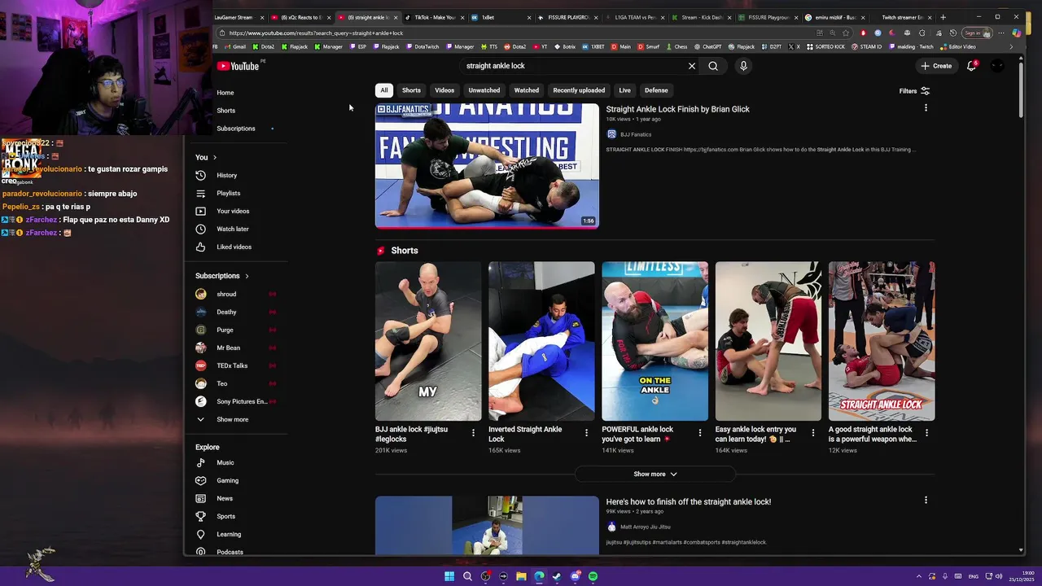Open File Explorer from the taskbar
The image size is (1042, 586).
(521, 576)
